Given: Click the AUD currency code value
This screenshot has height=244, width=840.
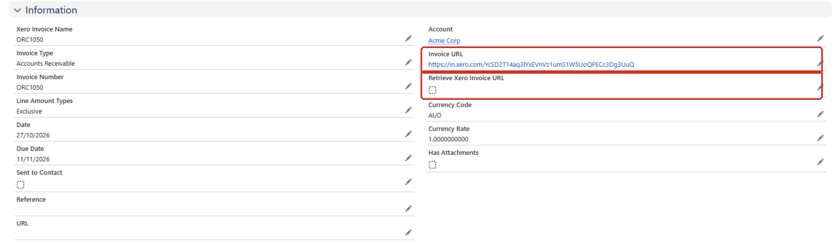Looking at the screenshot, I should click(x=435, y=115).
